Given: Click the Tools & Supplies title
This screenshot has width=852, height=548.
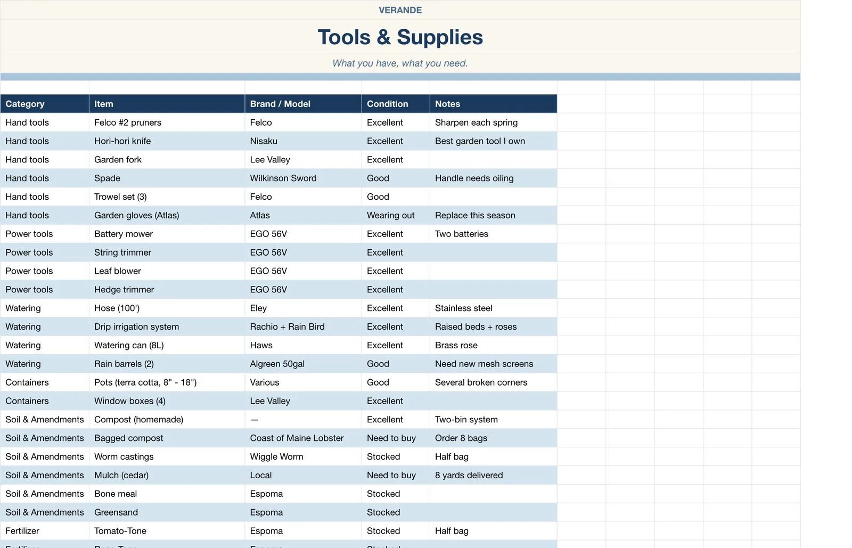Looking at the screenshot, I should (x=400, y=37).
